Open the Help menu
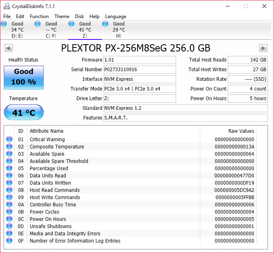This screenshot has height=253, width=274. coord(94,16)
